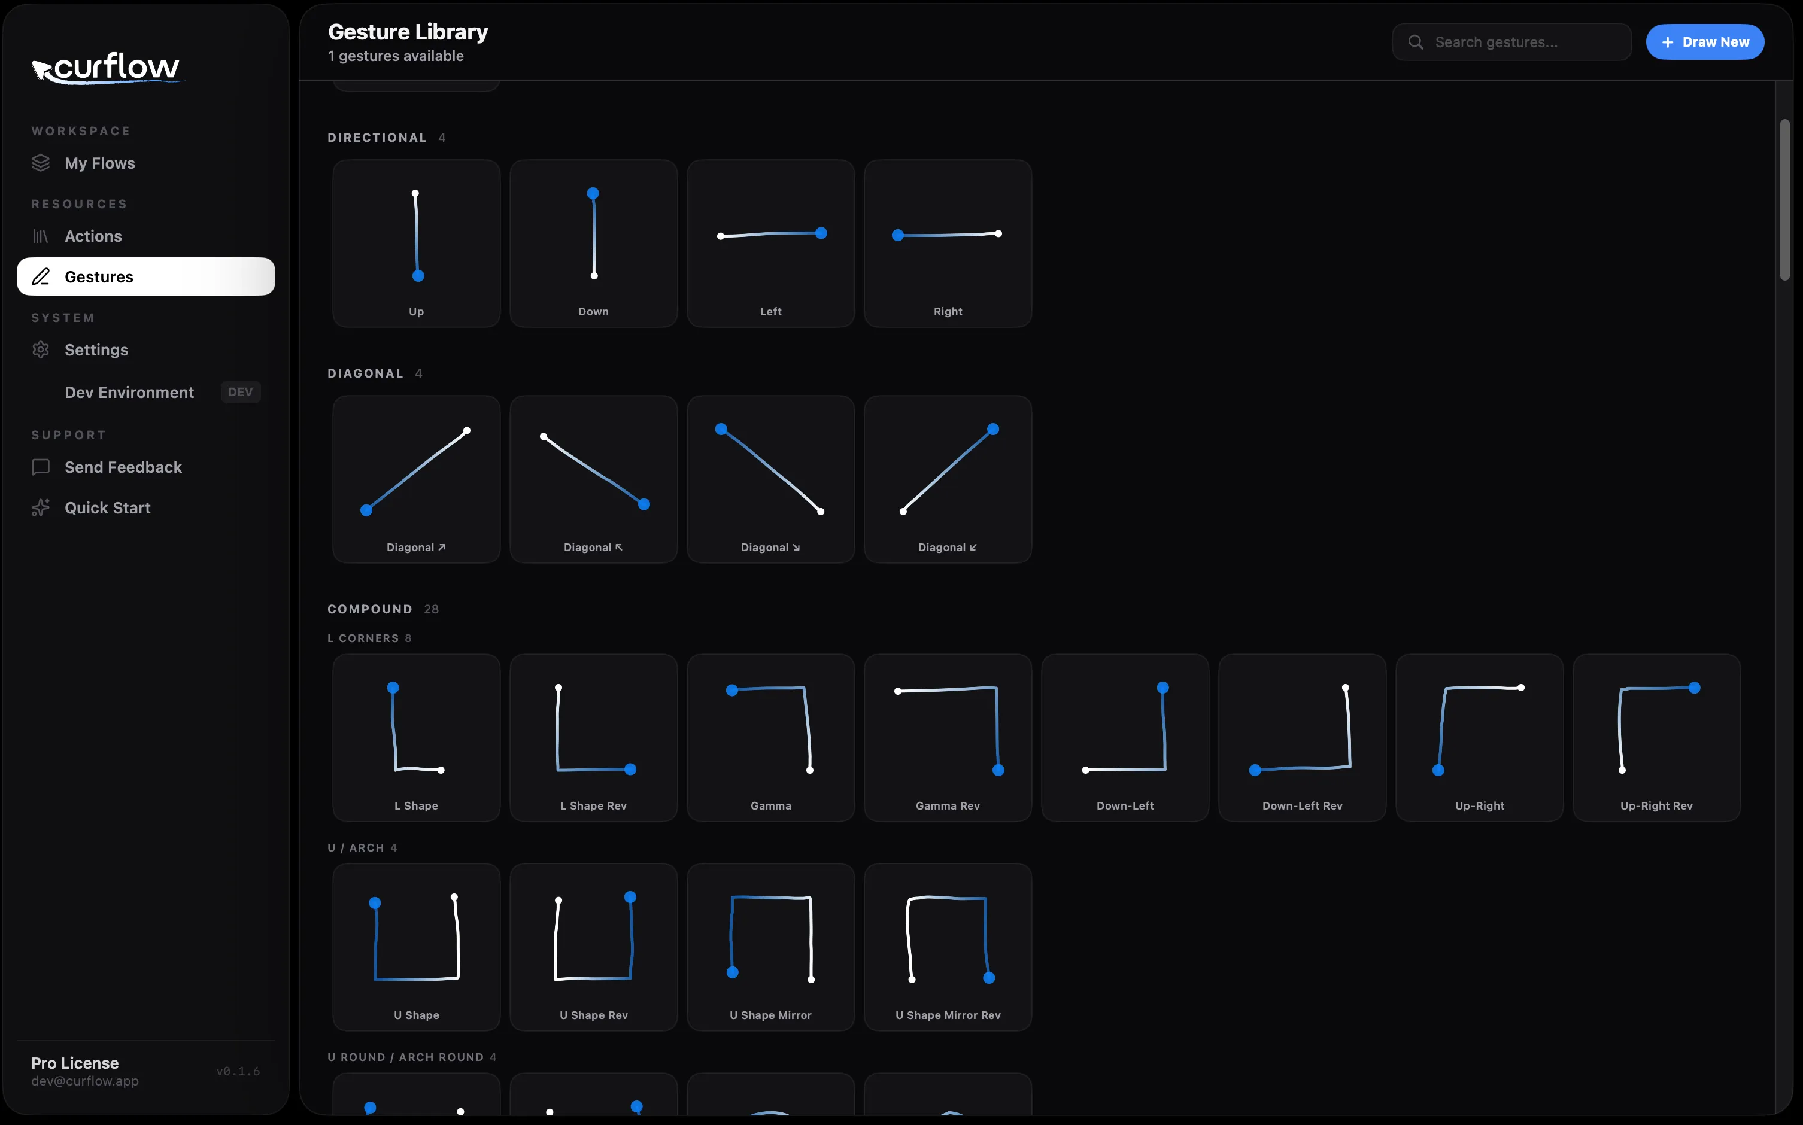Click the dev@curflow.app email
The image size is (1803, 1125).
pyautogui.click(x=85, y=1080)
